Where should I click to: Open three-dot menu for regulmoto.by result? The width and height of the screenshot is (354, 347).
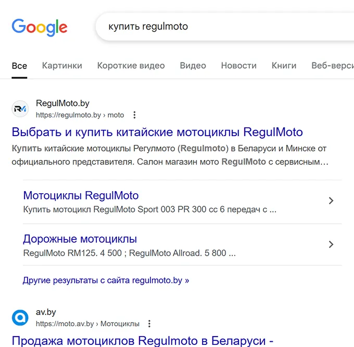pos(134,115)
